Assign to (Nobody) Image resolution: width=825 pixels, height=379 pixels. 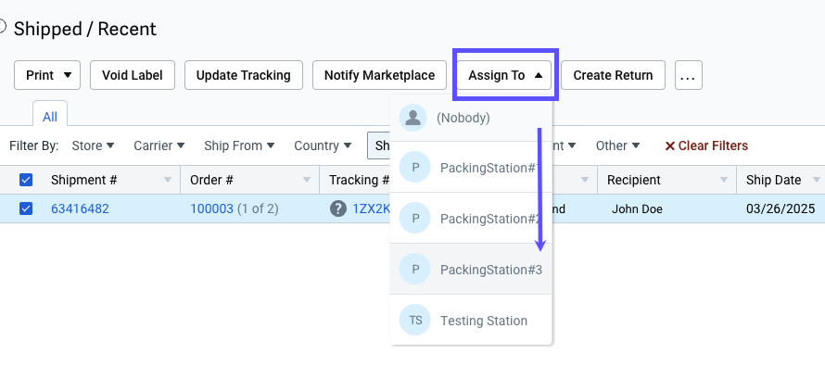click(471, 118)
